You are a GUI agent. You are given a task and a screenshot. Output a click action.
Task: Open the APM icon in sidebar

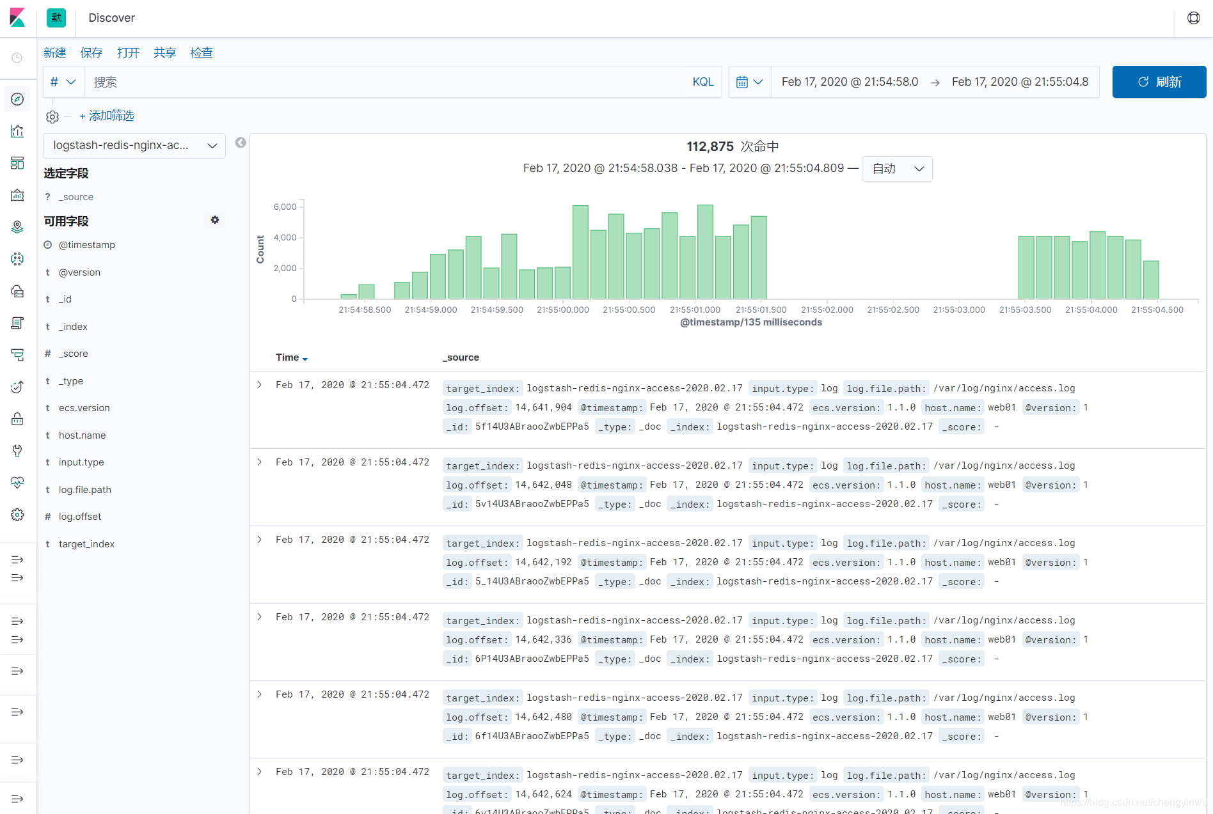tap(17, 355)
